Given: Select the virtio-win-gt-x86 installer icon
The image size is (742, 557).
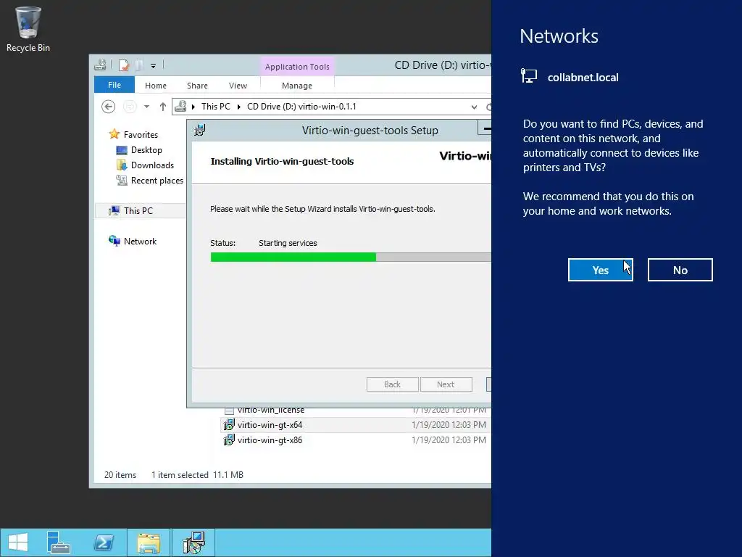Looking at the screenshot, I should point(229,440).
